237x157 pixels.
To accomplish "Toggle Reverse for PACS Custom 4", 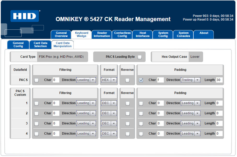I will 128,134.
